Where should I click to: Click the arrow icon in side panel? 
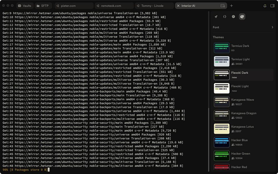216,17
